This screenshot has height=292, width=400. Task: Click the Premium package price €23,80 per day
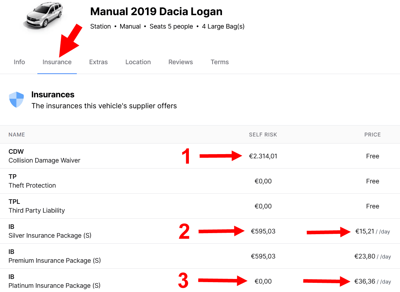[x=373, y=256]
